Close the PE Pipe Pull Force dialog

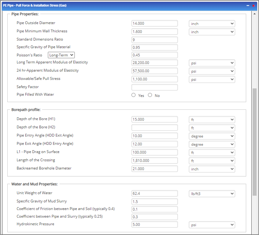(x=253, y=6)
